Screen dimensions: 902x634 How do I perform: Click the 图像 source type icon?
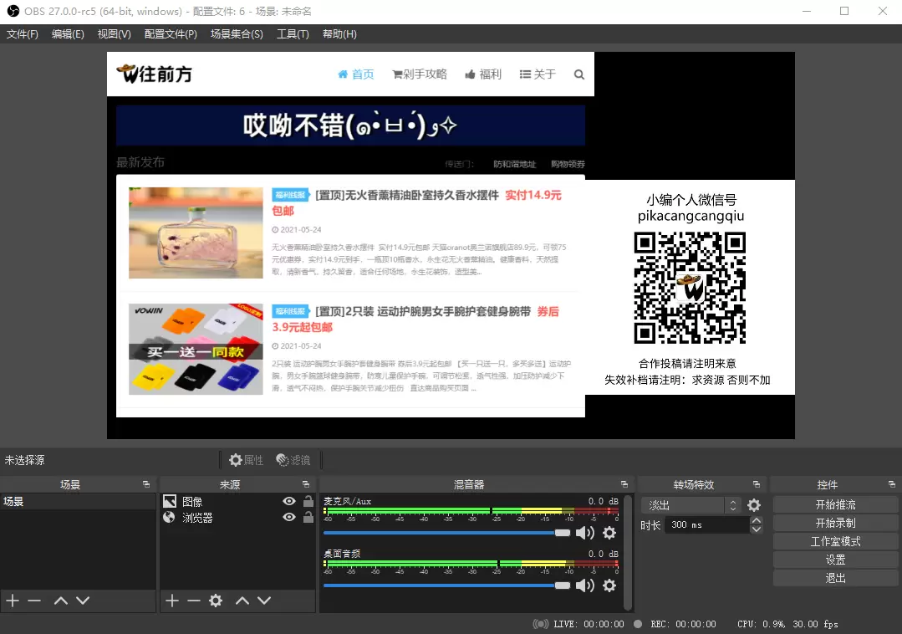pyautogui.click(x=169, y=501)
